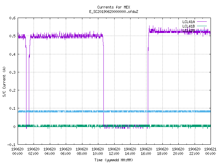
Task: Click the 18:00 x-axis tick label
Action: point(162,153)
